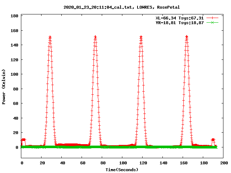Click the 100 tick label on y-axis
The image size is (231, 173).
pyautogui.click(x=14, y=74)
